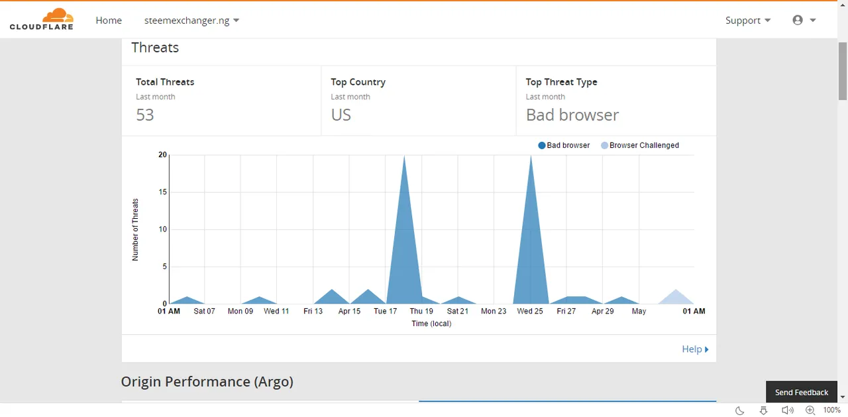
Task: Click the download arrow status bar icon
Action: point(763,410)
